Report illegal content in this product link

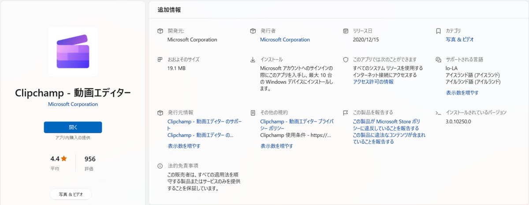(x=389, y=139)
